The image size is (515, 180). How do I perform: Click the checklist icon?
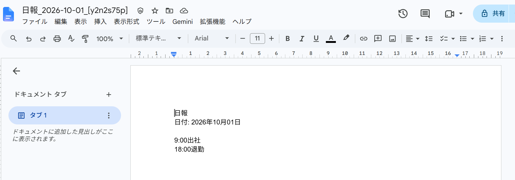pyautogui.click(x=444, y=39)
